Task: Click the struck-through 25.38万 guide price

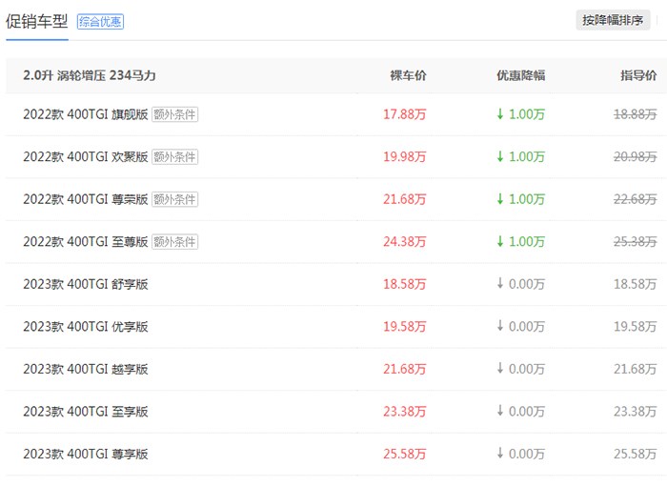Action: [x=636, y=241]
